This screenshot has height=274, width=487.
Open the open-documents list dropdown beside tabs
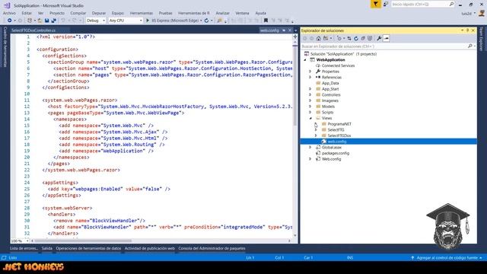295,30
